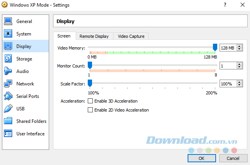Select System label in the category list

24,34
